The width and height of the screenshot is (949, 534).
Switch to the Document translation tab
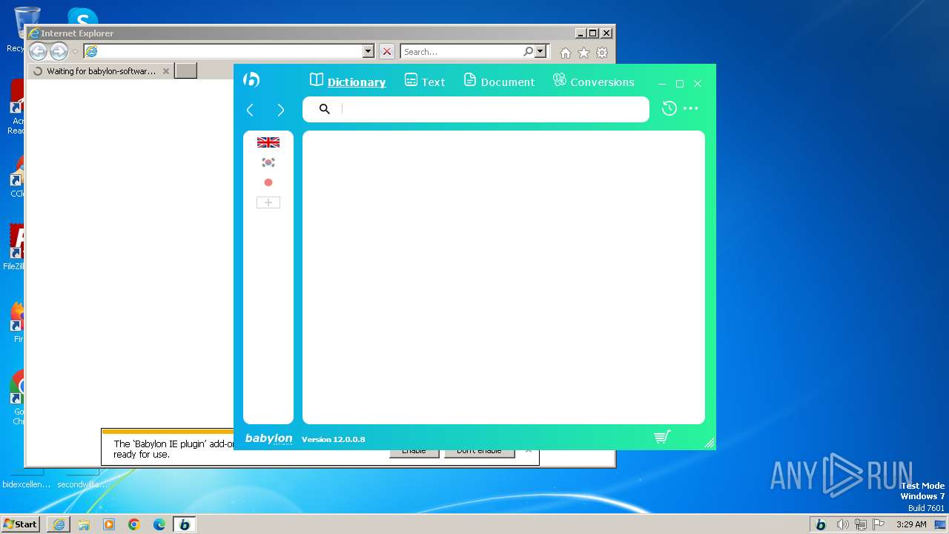point(499,82)
